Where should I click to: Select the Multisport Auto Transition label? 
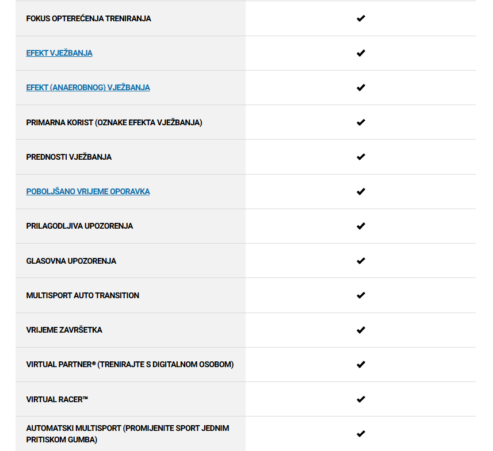pyautogui.click(x=83, y=295)
